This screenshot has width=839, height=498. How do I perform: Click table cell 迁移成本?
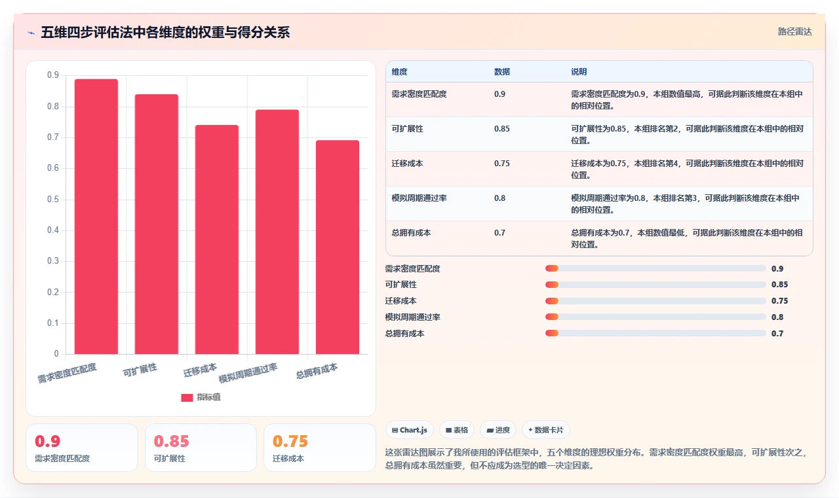pos(407,164)
